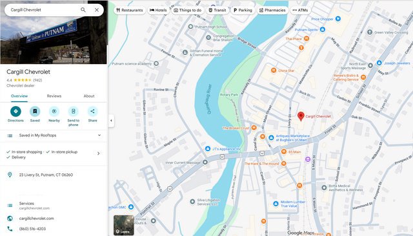Toggle the Saved bookmark icon
Viewport: 413px width, 236px height.
coord(35,111)
